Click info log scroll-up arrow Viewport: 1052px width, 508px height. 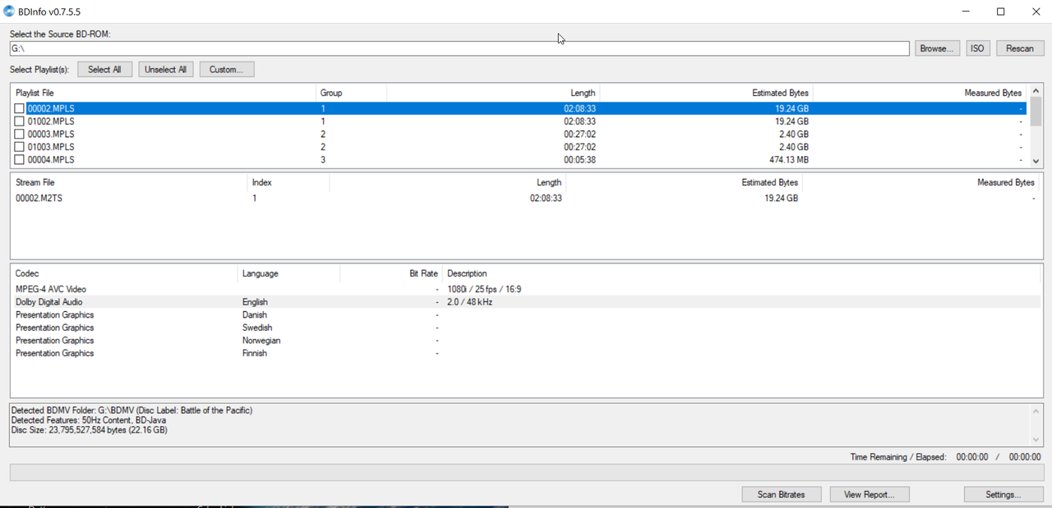[x=1036, y=410]
